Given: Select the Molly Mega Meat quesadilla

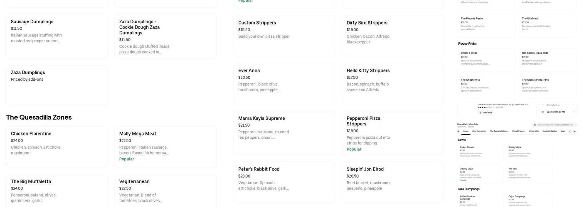Looking at the screenshot, I should click(165, 147).
